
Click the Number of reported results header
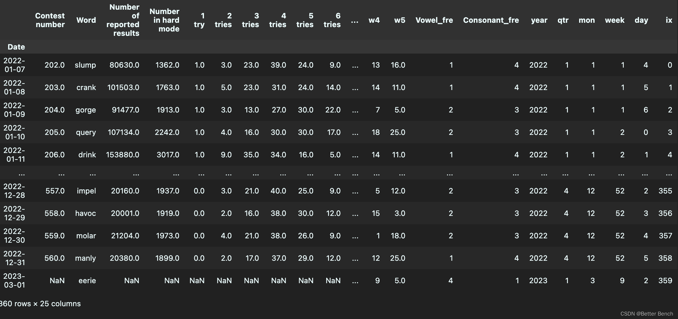tap(123, 20)
